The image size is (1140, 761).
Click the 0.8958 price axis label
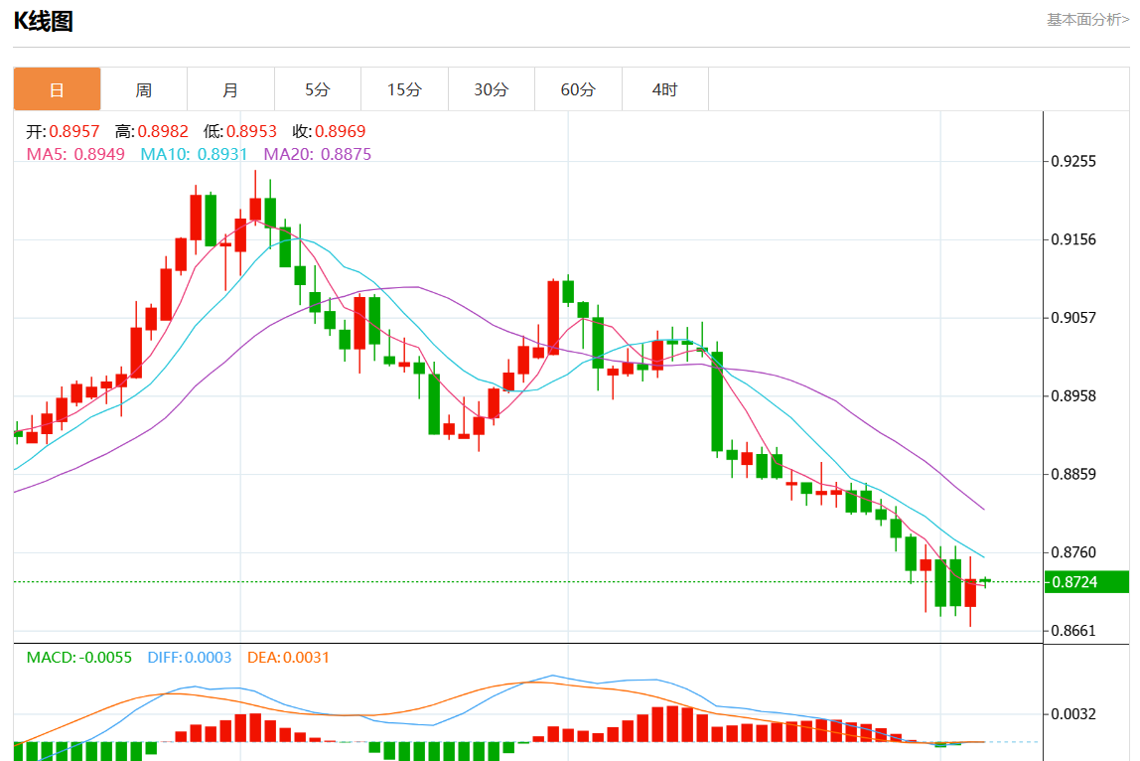(x=1073, y=395)
